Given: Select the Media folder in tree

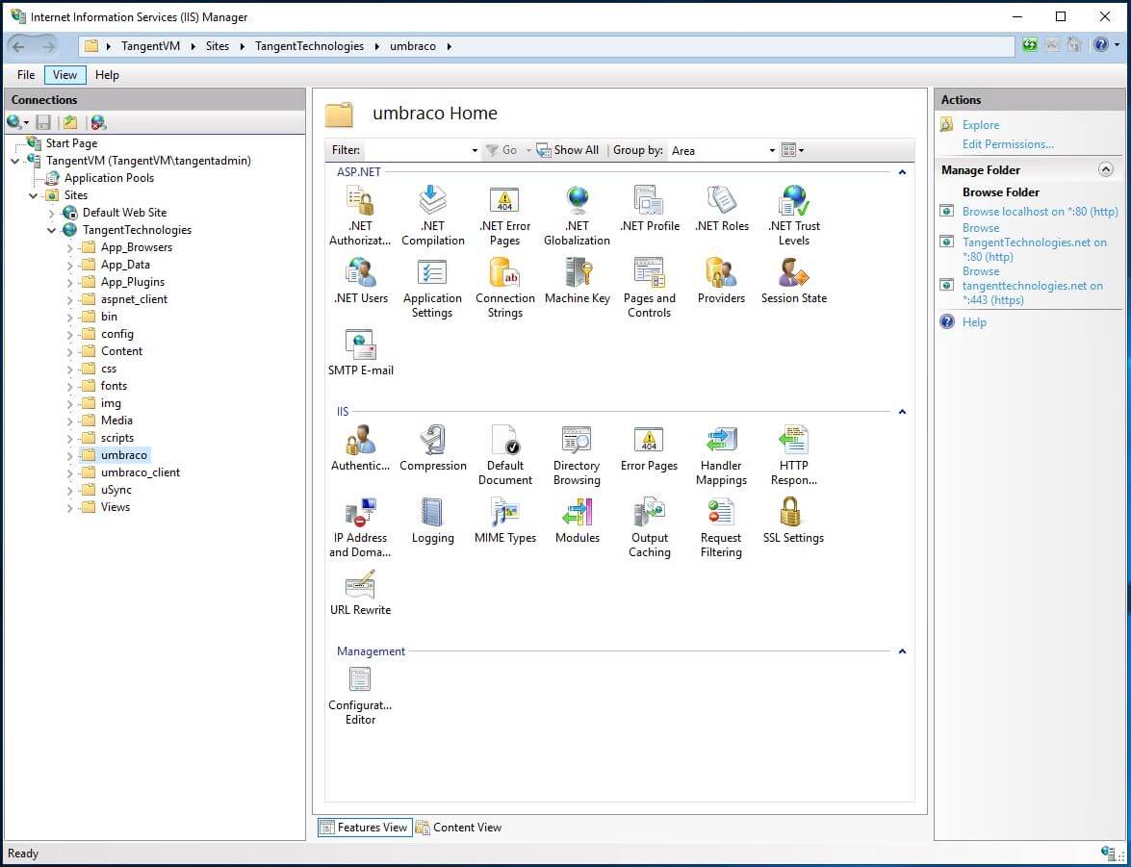Looking at the screenshot, I should (x=116, y=421).
